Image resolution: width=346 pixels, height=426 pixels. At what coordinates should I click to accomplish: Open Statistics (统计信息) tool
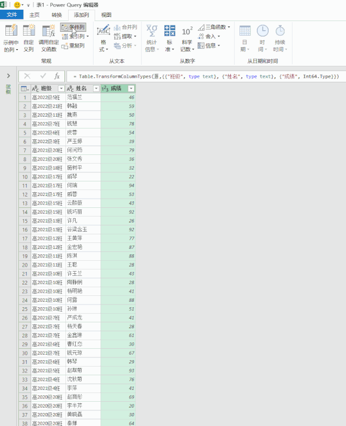pos(152,38)
